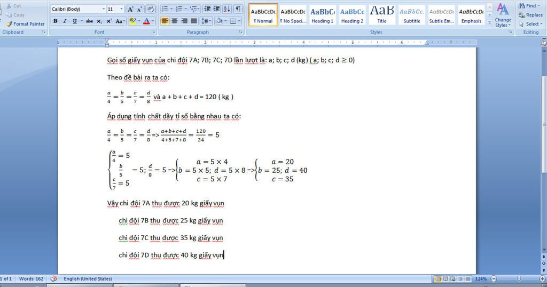
Task: Apply the No Spacing style
Action: coord(293,14)
